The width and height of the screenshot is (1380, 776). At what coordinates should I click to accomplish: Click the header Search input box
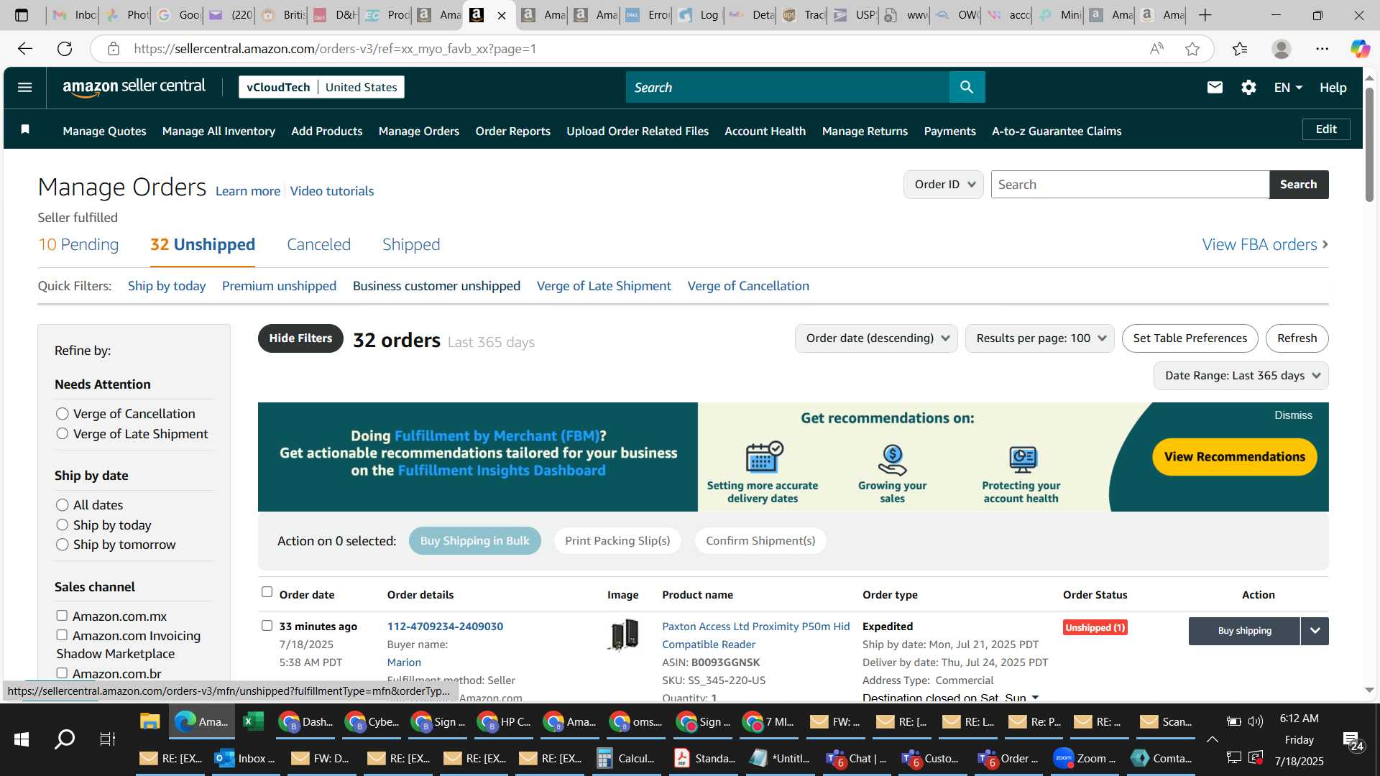click(x=787, y=87)
